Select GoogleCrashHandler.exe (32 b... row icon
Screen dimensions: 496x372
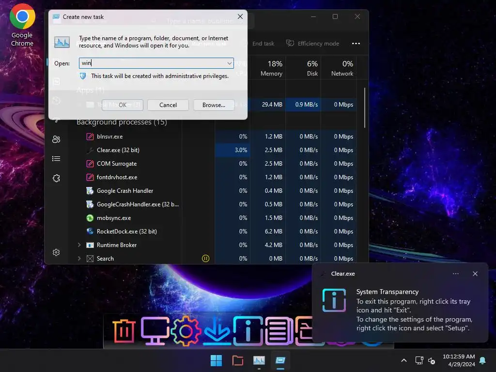tap(90, 204)
